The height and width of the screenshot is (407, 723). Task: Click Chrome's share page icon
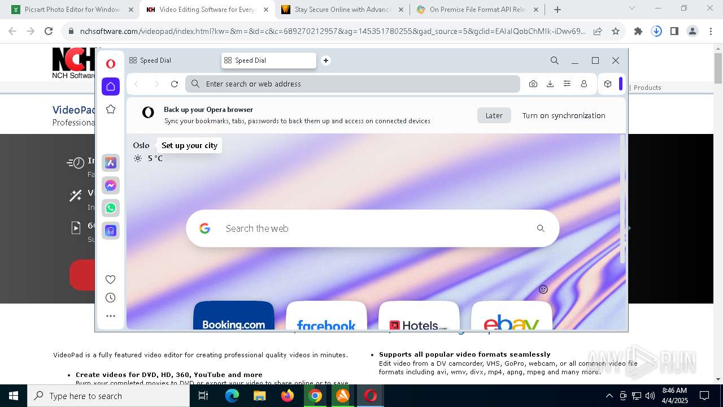[x=598, y=32]
